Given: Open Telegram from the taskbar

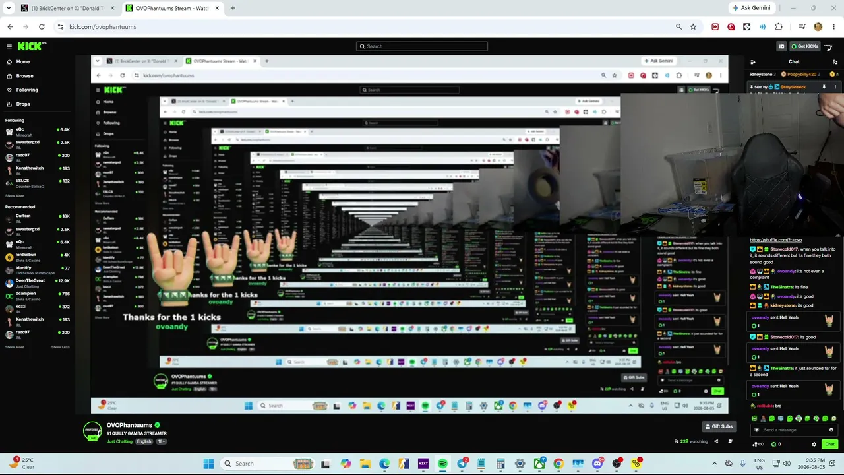Looking at the screenshot, I should pos(462,464).
